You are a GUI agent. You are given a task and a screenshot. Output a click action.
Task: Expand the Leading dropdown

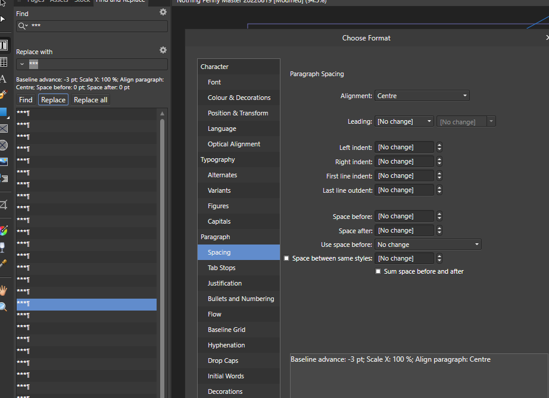[x=405, y=121]
